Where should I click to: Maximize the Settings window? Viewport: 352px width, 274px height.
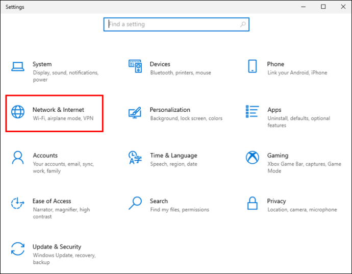323,7
